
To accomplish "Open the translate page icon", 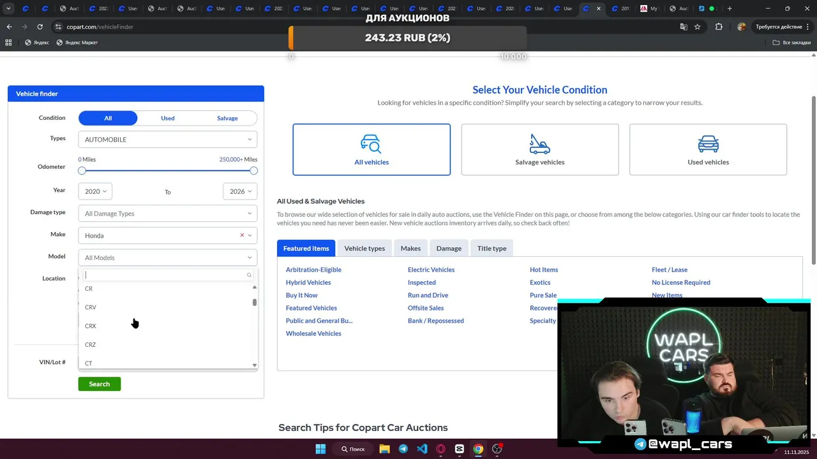I will tap(684, 27).
